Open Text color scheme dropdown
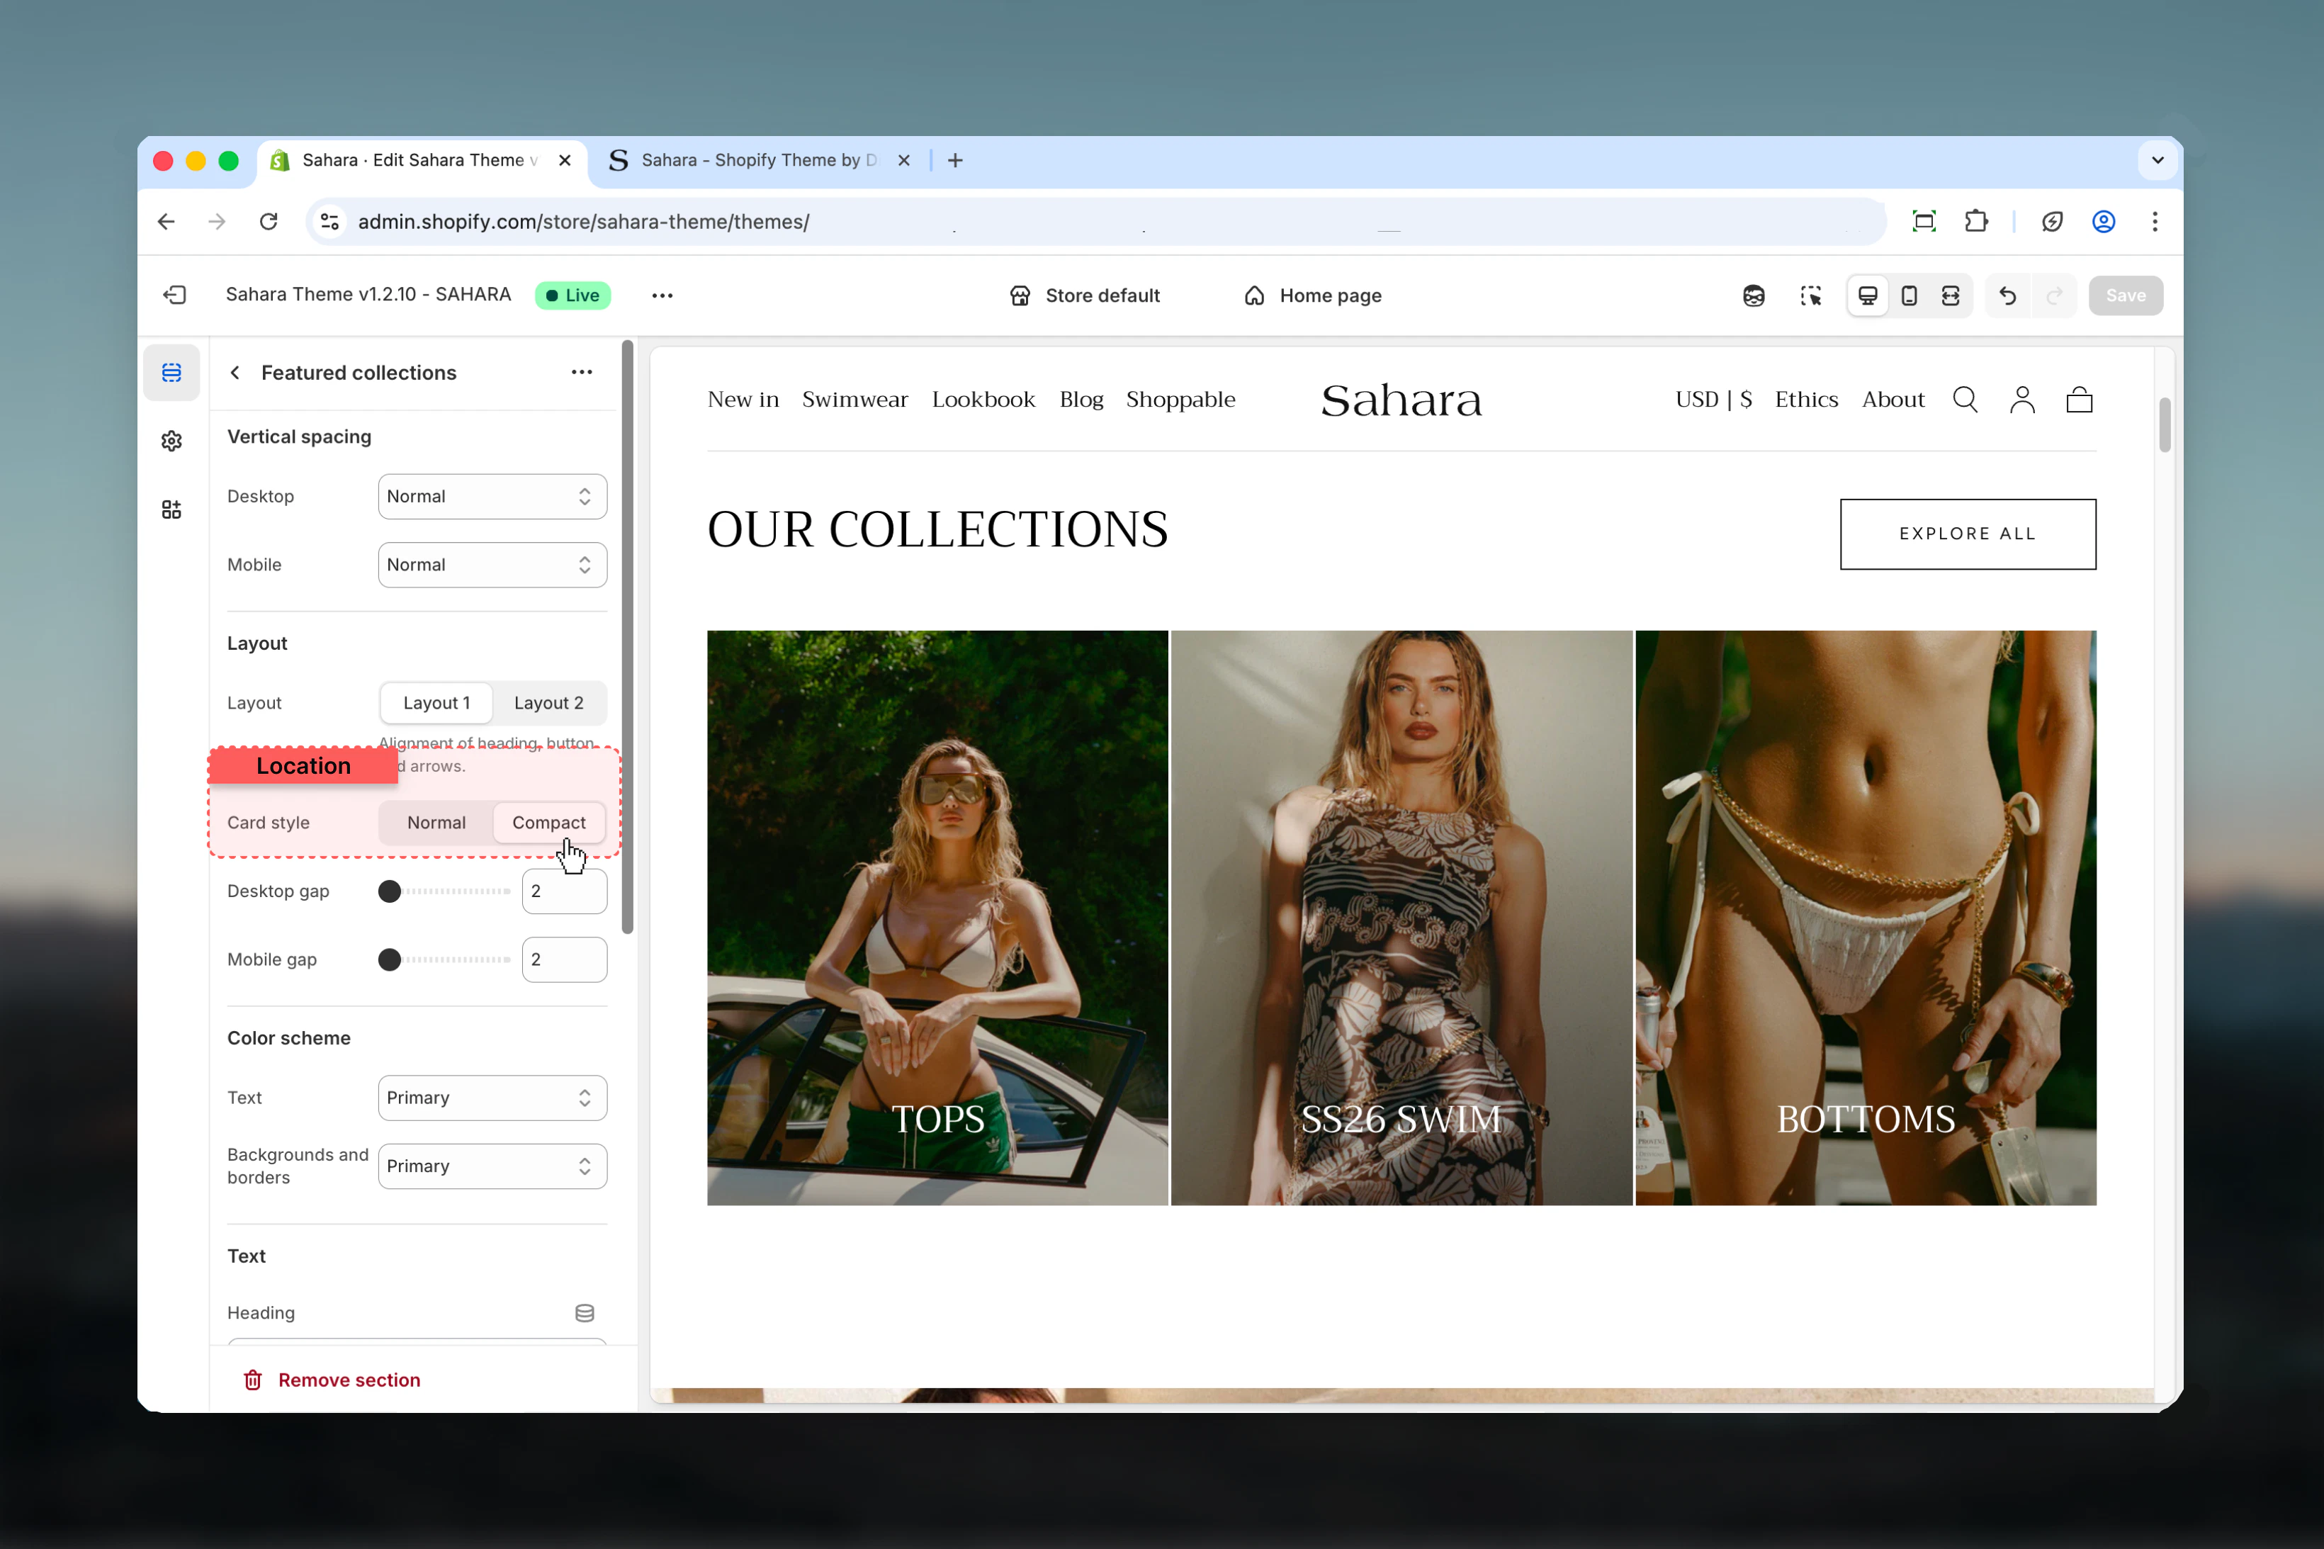2324x1549 pixels. click(493, 1098)
